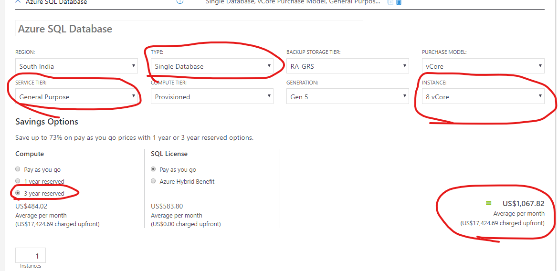Viewport: 558px width, 271px height.
Task: Click the clone estimate icon in header
Action: (390, 2)
